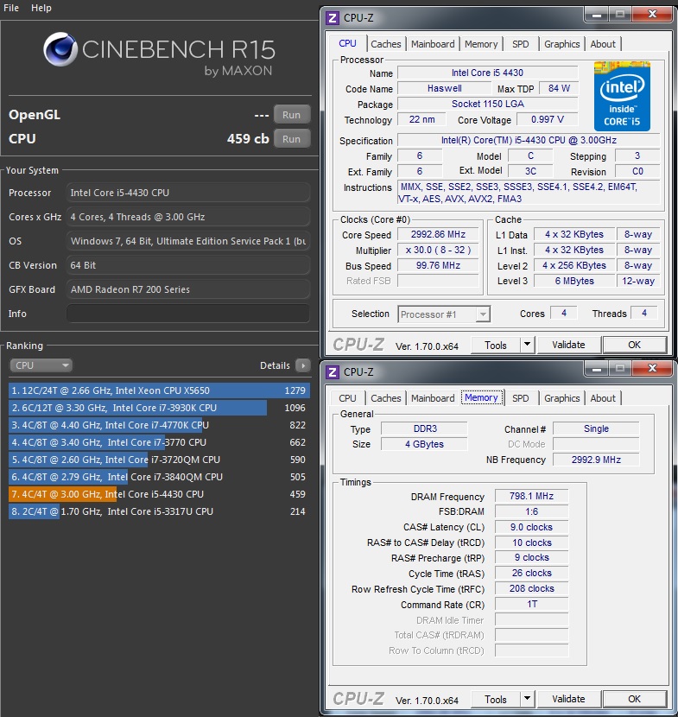
Task: Click the CPU-Z icon in upper window title
Action: (332, 16)
